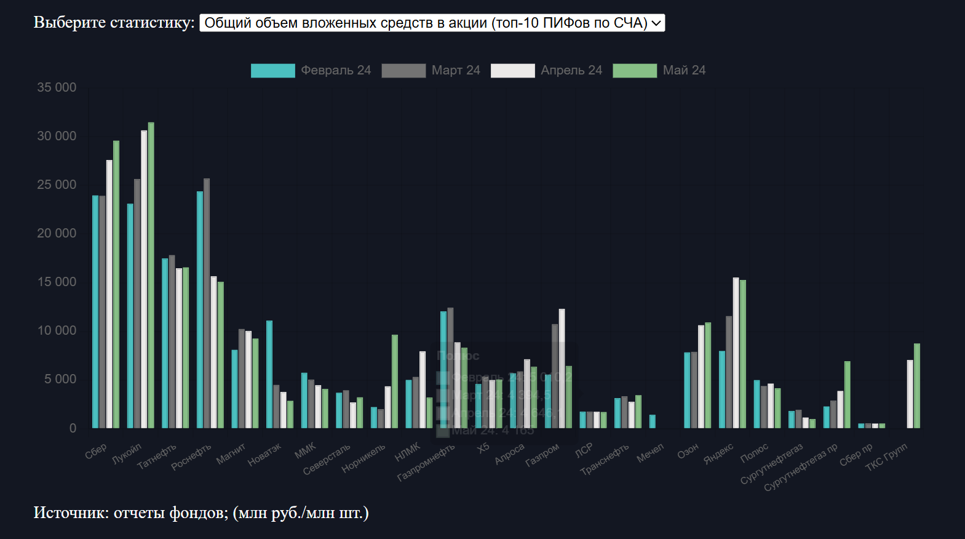Click the Сургутнефтегаз пр May 24 green bar
The height and width of the screenshot is (539, 965).
point(848,394)
